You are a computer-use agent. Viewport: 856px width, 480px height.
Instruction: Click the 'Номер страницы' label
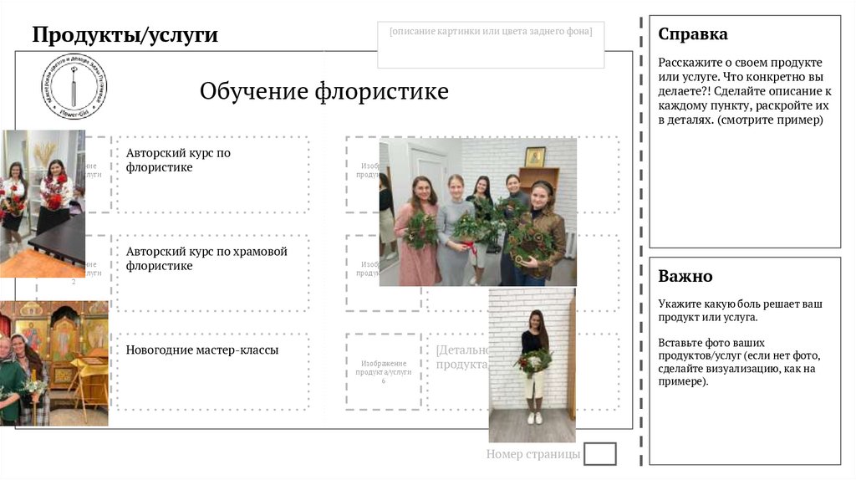click(x=532, y=454)
